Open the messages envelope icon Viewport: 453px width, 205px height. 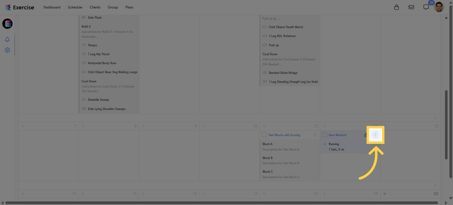tap(411, 7)
